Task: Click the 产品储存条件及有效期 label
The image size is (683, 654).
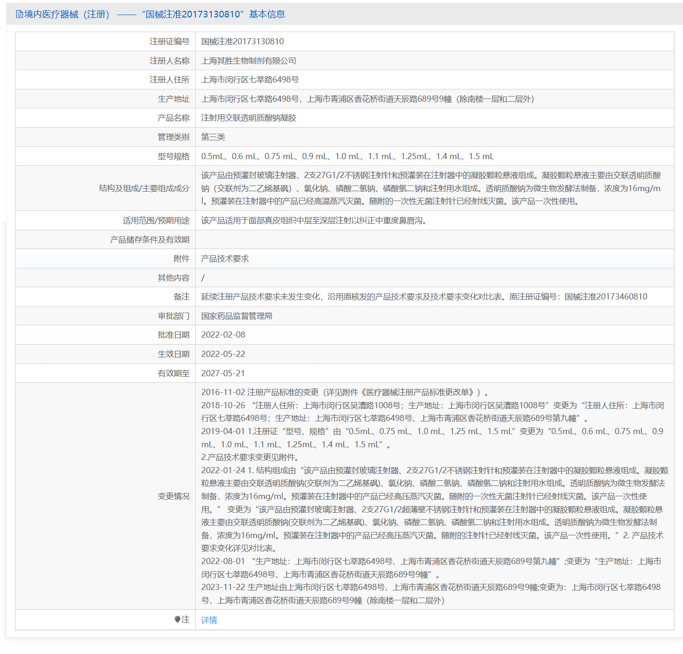Action: click(x=150, y=240)
